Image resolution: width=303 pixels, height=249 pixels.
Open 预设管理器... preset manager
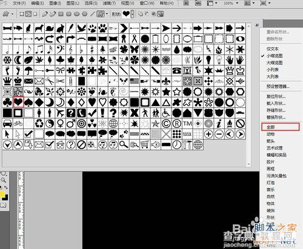tap(278, 87)
